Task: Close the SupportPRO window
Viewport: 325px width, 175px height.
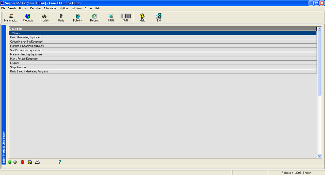Action: click(322, 3)
